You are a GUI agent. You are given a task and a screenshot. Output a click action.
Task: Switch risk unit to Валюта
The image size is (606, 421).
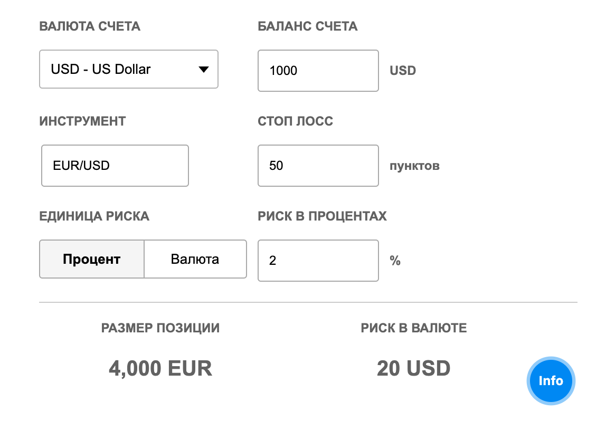click(195, 259)
